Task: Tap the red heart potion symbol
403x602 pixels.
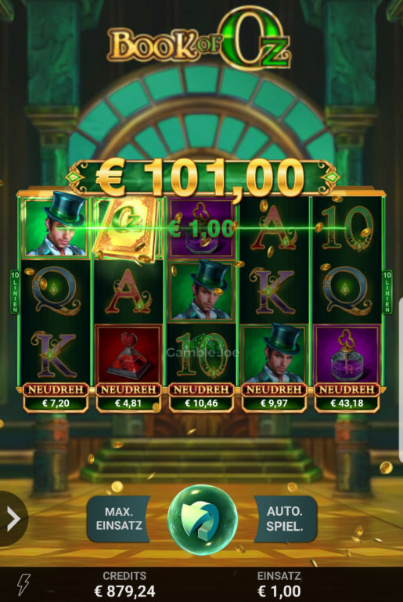Action: [128, 354]
